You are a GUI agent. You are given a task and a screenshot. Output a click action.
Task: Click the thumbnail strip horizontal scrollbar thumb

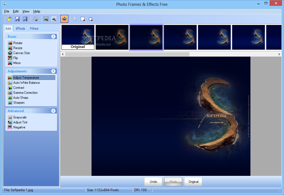pyautogui.click(x=127, y=54)
